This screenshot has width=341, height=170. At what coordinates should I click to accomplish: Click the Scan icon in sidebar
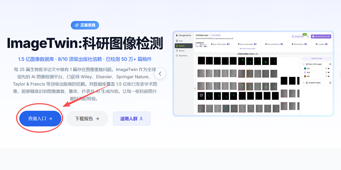pyautogui.click(x=177, y=41)
